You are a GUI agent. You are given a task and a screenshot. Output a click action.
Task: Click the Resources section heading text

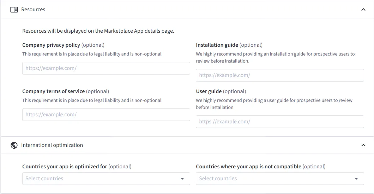click(x=33, y=9)
